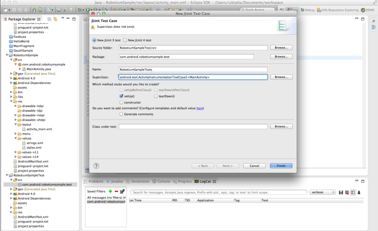The height and width of the screenshot is (231, 378).
Task: Open SVN Repository Exploring perspective
Action: [x=338, y=10]
